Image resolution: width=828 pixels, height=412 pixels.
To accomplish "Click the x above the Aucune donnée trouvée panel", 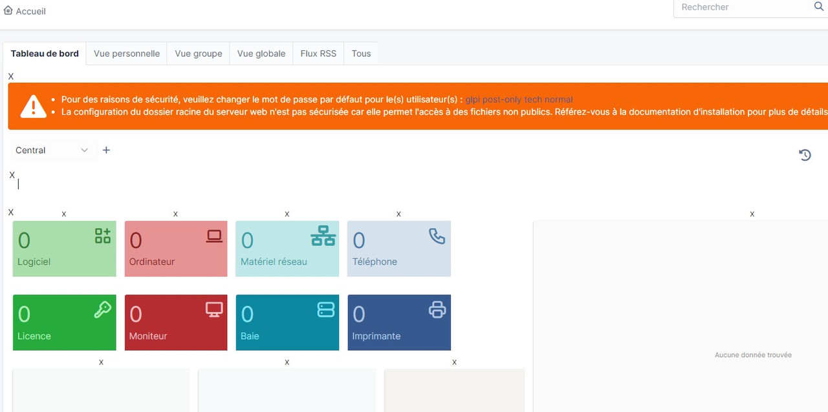I will click(752, 214).
